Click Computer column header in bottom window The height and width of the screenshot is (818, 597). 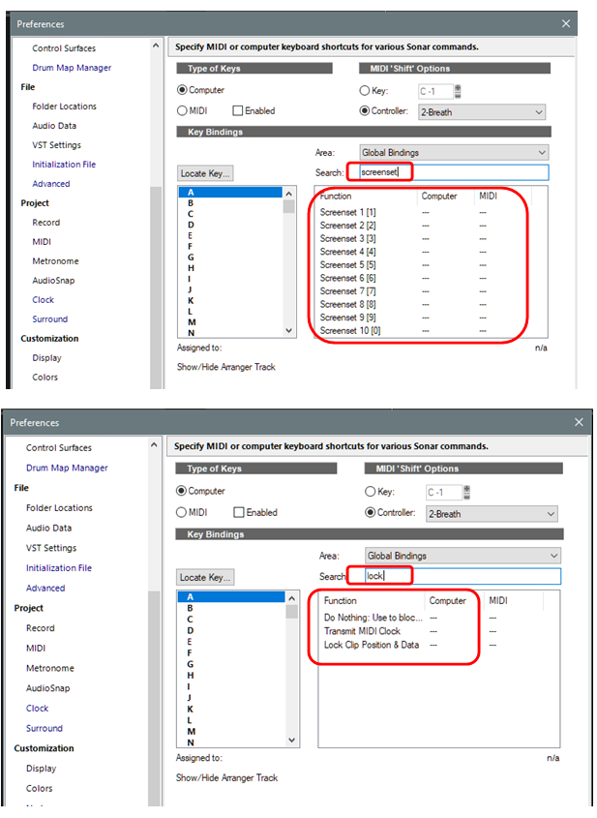pyautogui.click(x=454, y=601)
